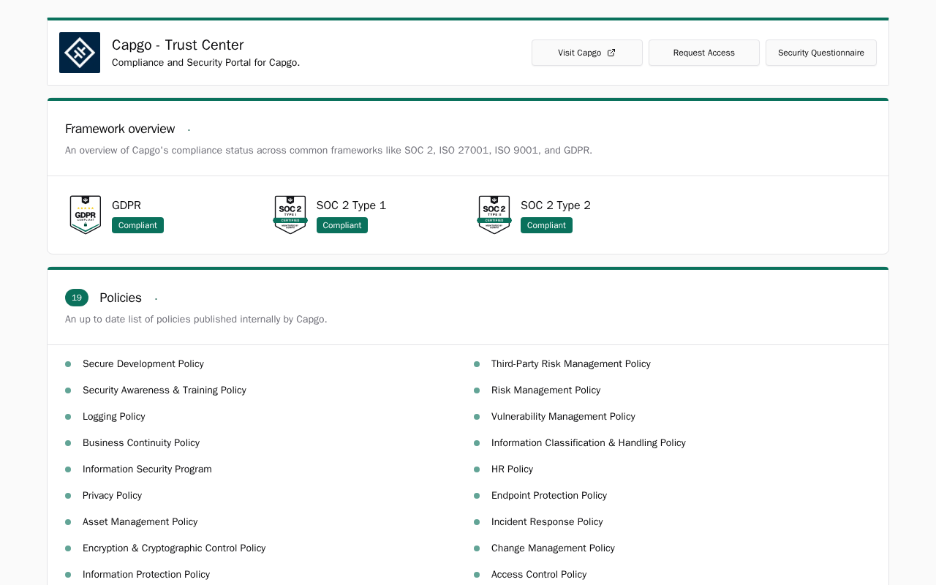Open Security Awareness & Training Policy
This screenshot has height=585, width=936.
click(165, 390)
